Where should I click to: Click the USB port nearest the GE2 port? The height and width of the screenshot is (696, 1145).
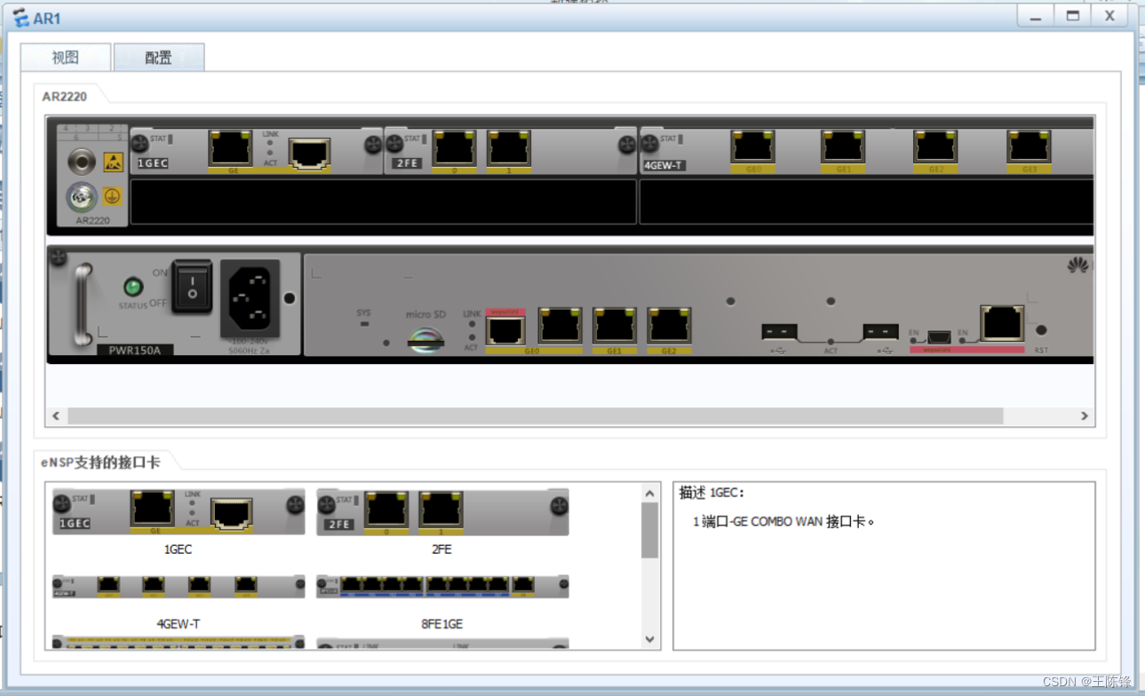tap(779, 332)
